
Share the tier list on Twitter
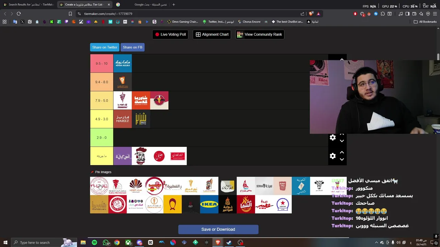pyautogui.click(x=105, y=47)
